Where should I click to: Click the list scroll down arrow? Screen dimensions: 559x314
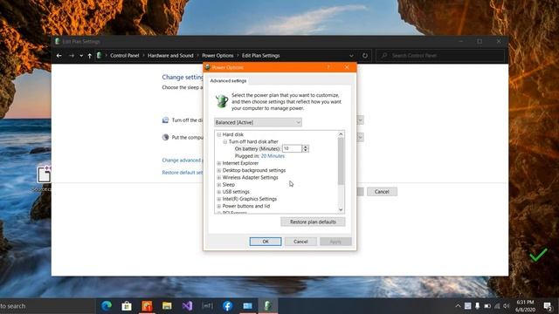(341, 209)
